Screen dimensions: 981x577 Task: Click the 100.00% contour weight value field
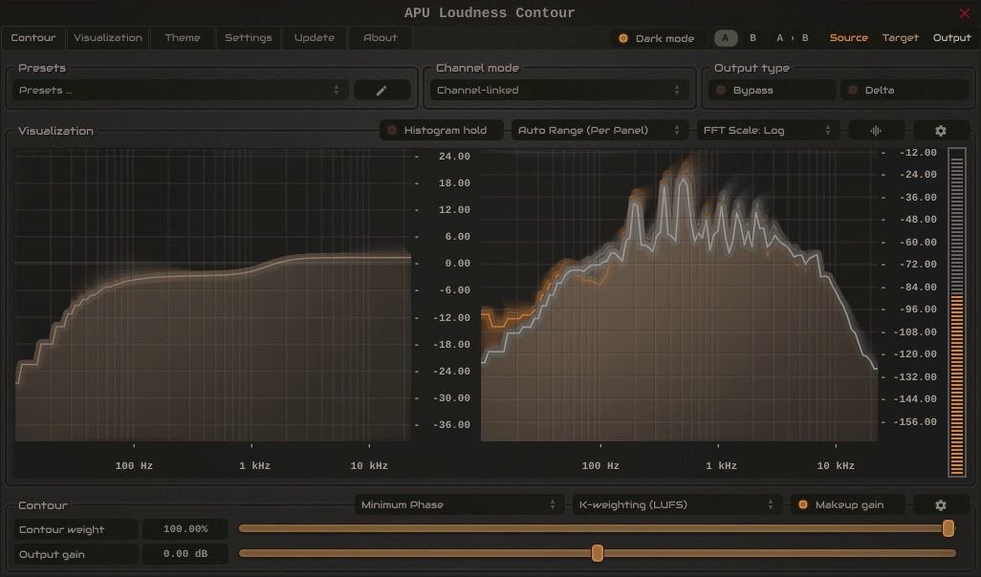point(185,529)
